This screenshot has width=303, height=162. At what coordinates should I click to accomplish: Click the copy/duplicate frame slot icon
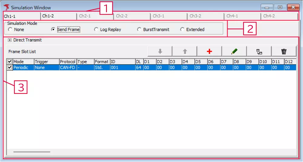click(x=259, y=51)
